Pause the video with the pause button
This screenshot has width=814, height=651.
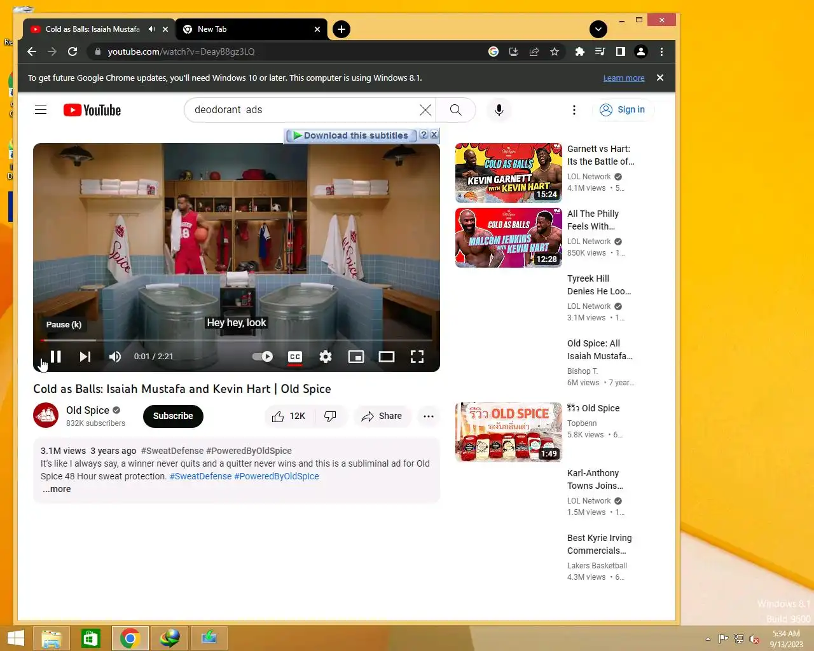[x=56, y=357]
